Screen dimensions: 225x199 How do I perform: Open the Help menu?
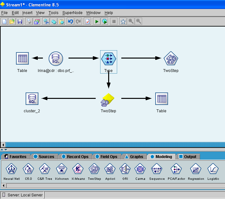[x=108, y=13]
